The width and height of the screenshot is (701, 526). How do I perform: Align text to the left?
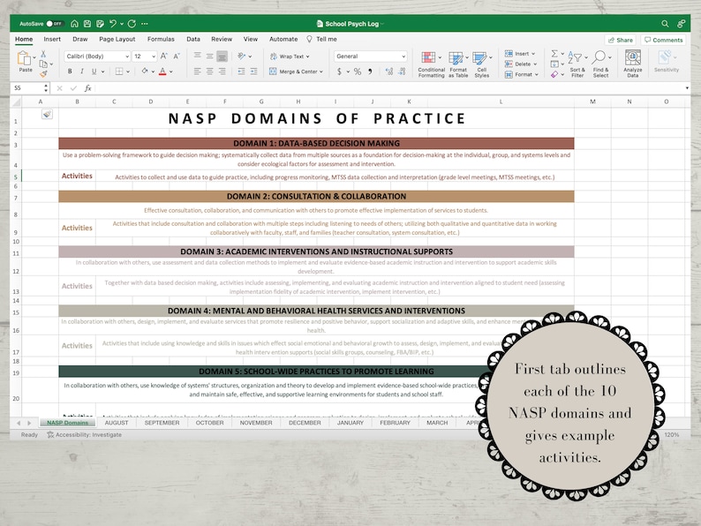(x=197, y=71)
